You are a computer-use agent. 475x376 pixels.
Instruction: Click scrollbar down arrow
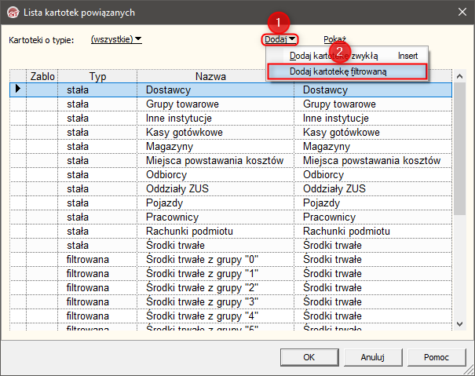pyautogui.click(x=459, y=324)
